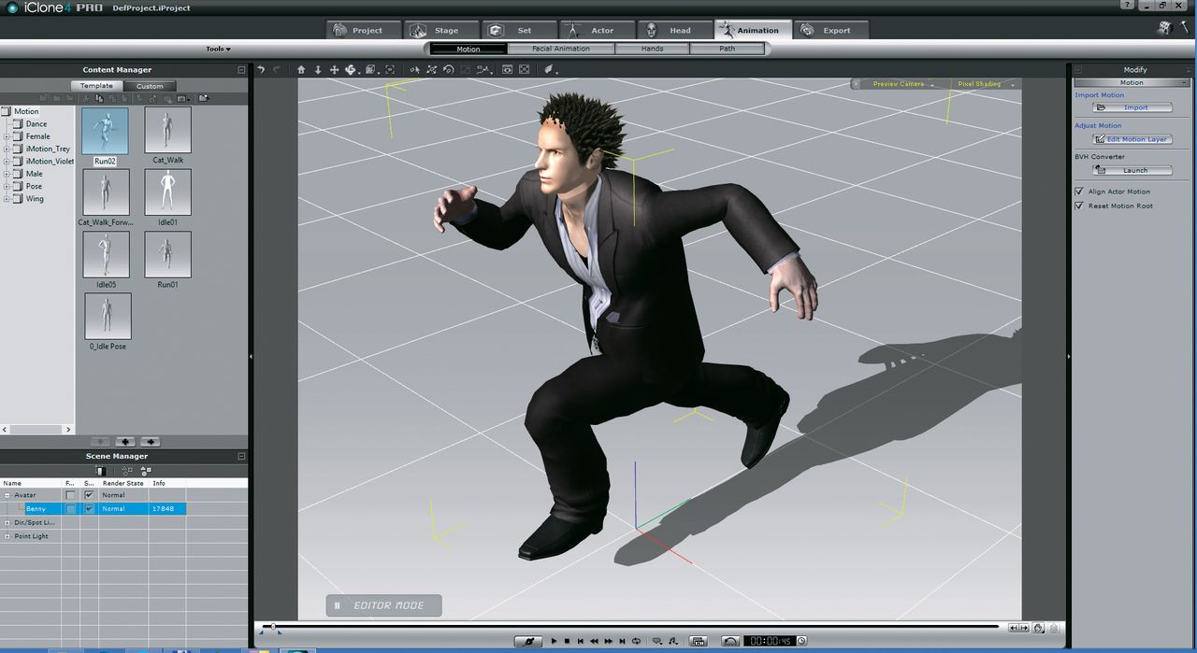Jump to the start frame
Screen dimensions: 1197x653
coord(580,641)
